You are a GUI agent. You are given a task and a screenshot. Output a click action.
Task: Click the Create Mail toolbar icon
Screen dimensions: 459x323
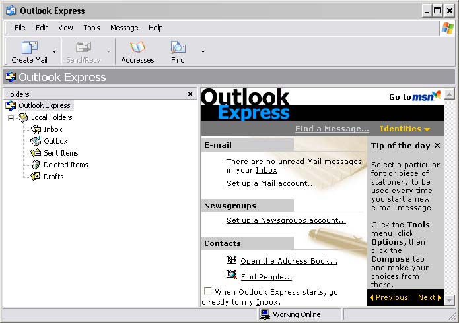coord(29,47)
